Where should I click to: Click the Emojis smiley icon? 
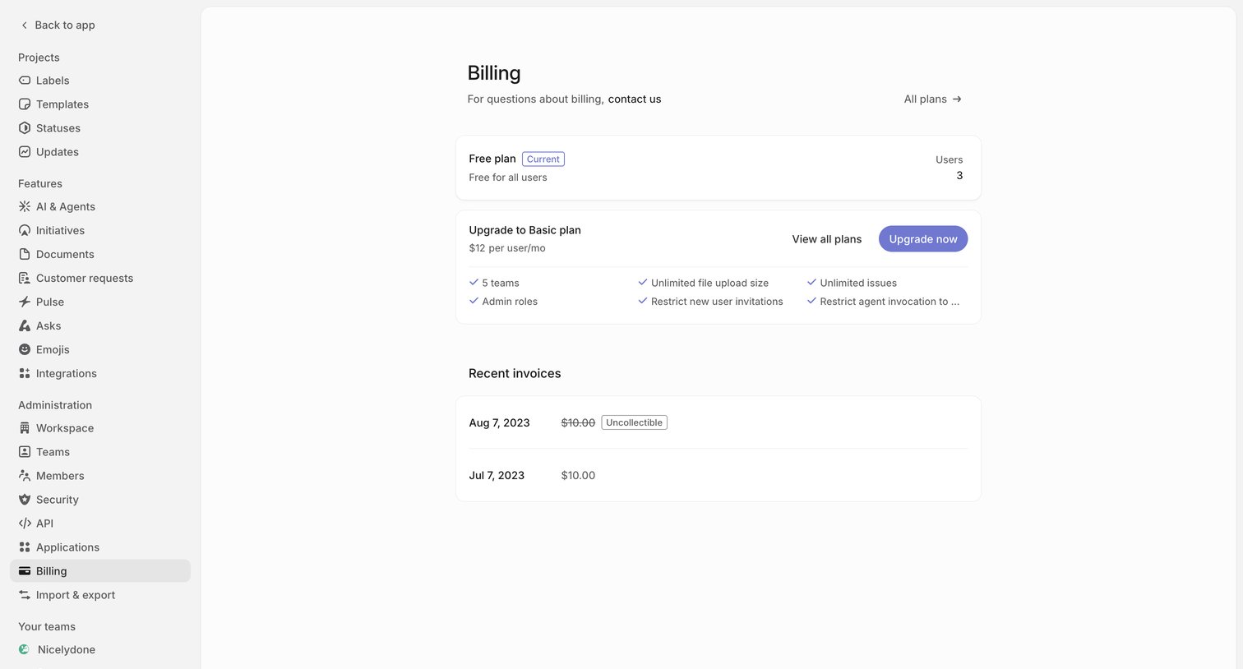[x=25, y=349]
